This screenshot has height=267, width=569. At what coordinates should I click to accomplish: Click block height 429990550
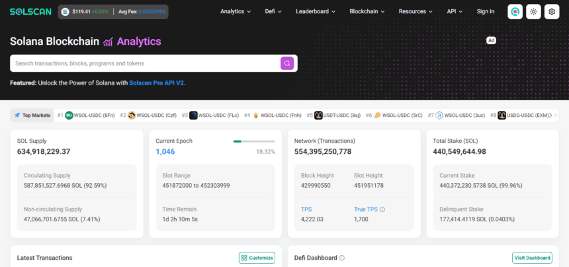316,186
